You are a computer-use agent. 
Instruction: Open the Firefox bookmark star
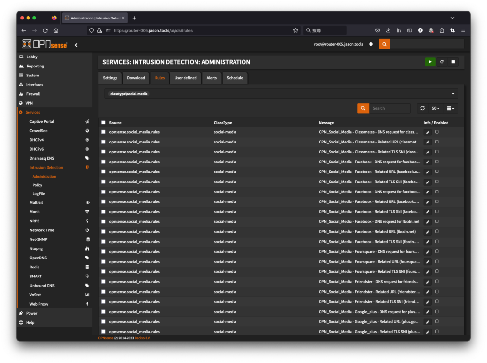point(295,30)
